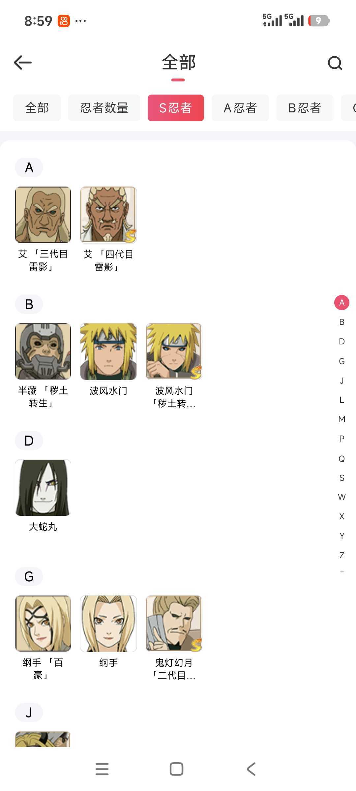Switch to the A忍者 filter
The width and height of the screenshot is (356, 791).
tap(240, 108)
